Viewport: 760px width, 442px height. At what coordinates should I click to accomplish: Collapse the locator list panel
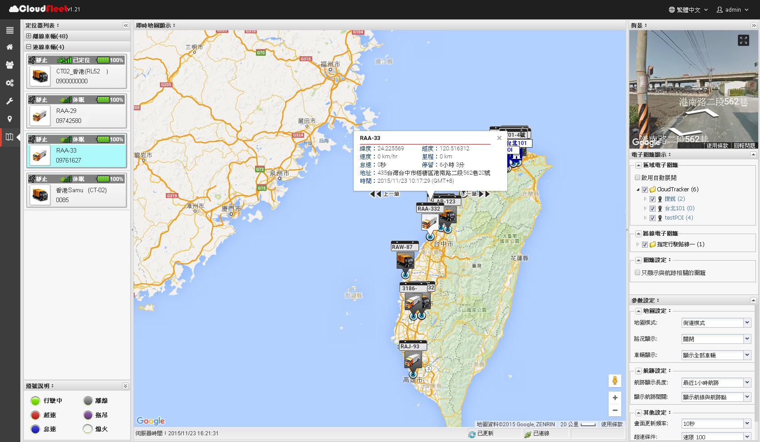(x=126, y=26)
